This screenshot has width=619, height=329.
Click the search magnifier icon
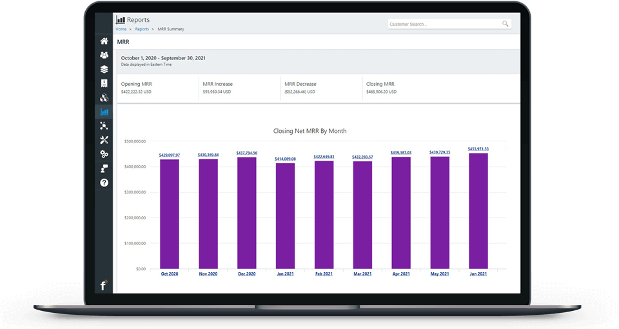(x=505, y=24)
